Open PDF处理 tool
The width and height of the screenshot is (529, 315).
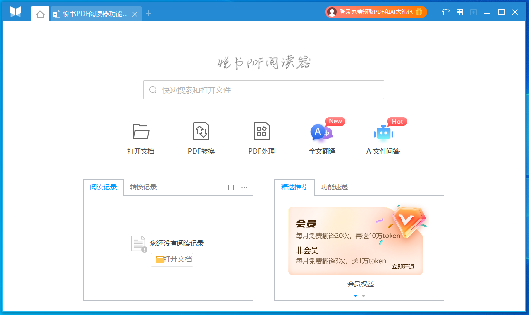point(262,138)
